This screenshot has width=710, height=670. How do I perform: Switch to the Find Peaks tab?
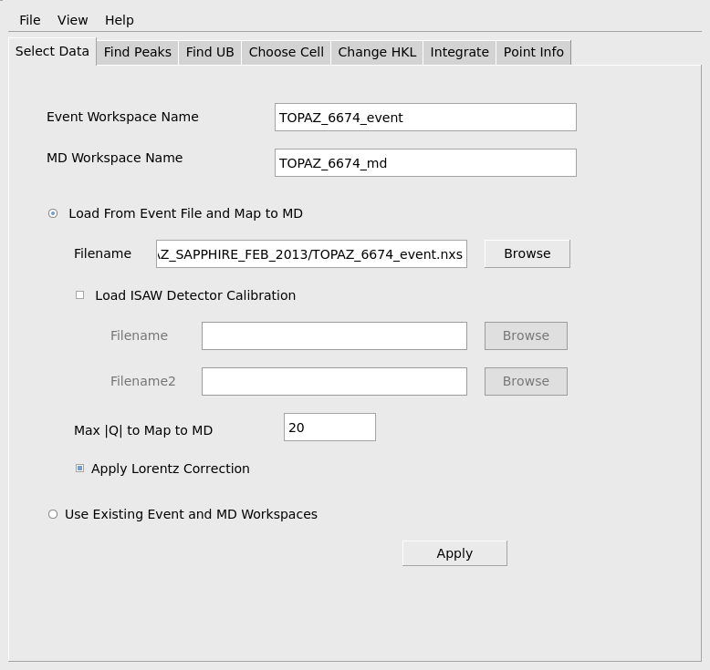click(x=137, y=52)
